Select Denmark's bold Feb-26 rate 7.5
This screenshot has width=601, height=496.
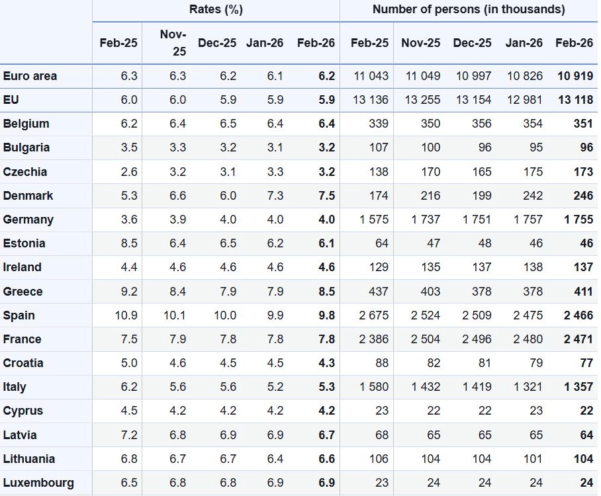coord(326,196)
